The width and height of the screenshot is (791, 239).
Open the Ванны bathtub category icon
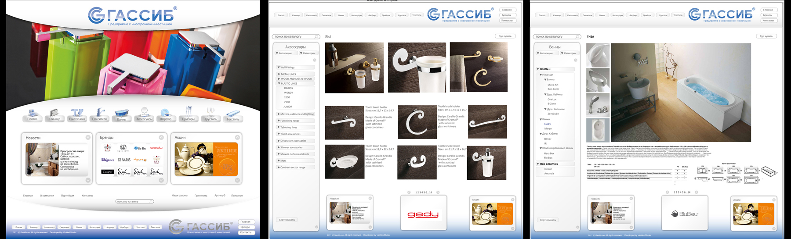[x=122, y=114]
